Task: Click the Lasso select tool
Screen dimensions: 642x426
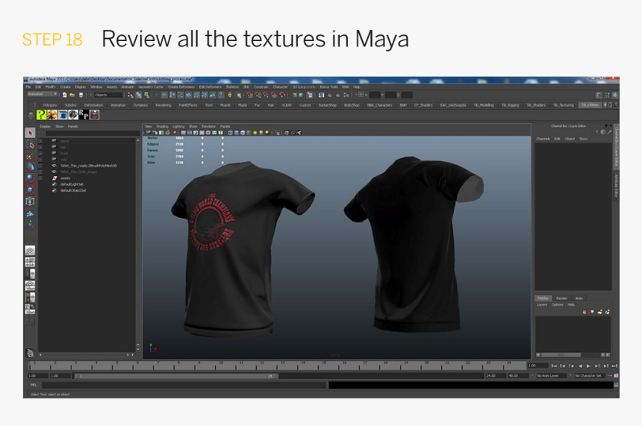Action: [30, 145]
